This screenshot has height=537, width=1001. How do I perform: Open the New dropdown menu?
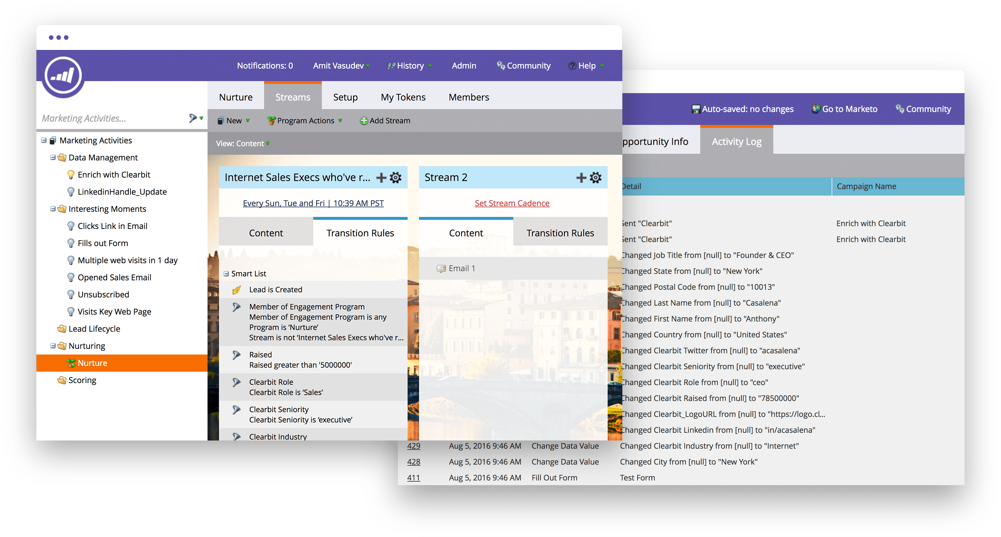point(234,121)
